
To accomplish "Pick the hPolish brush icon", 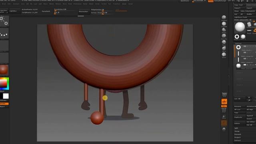I will click(x=224, y=30).
